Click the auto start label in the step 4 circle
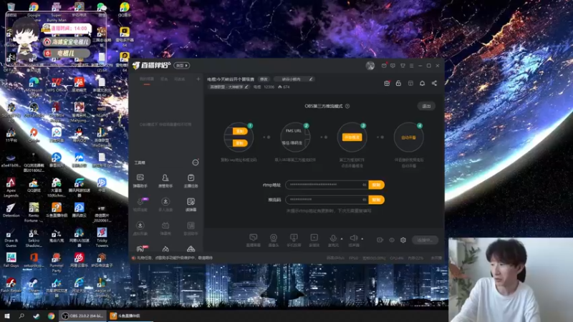 tap(408, 137)
